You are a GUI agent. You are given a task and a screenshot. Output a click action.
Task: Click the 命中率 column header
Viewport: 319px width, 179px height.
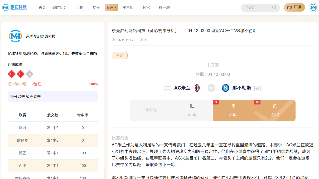83,115
